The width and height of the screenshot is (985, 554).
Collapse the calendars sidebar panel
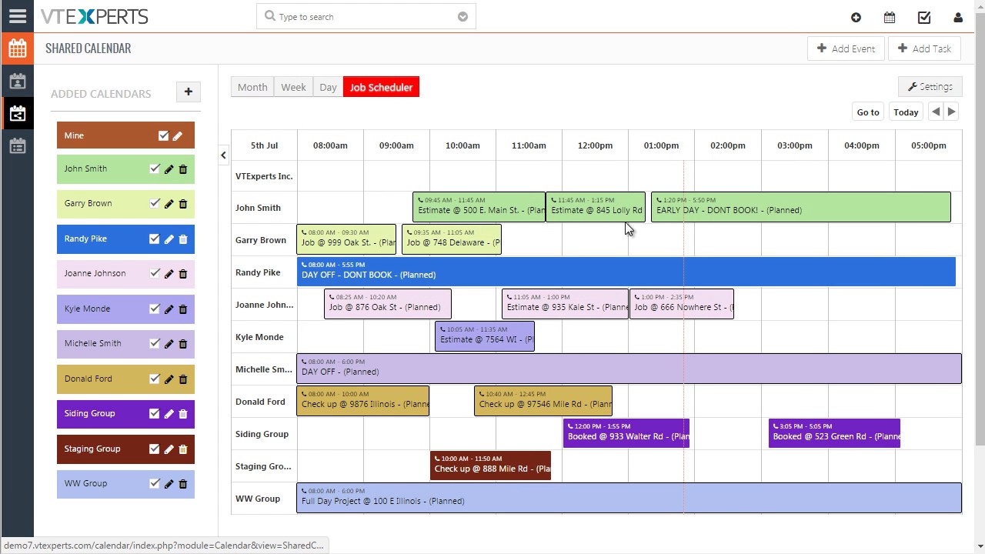click(223, 155)
